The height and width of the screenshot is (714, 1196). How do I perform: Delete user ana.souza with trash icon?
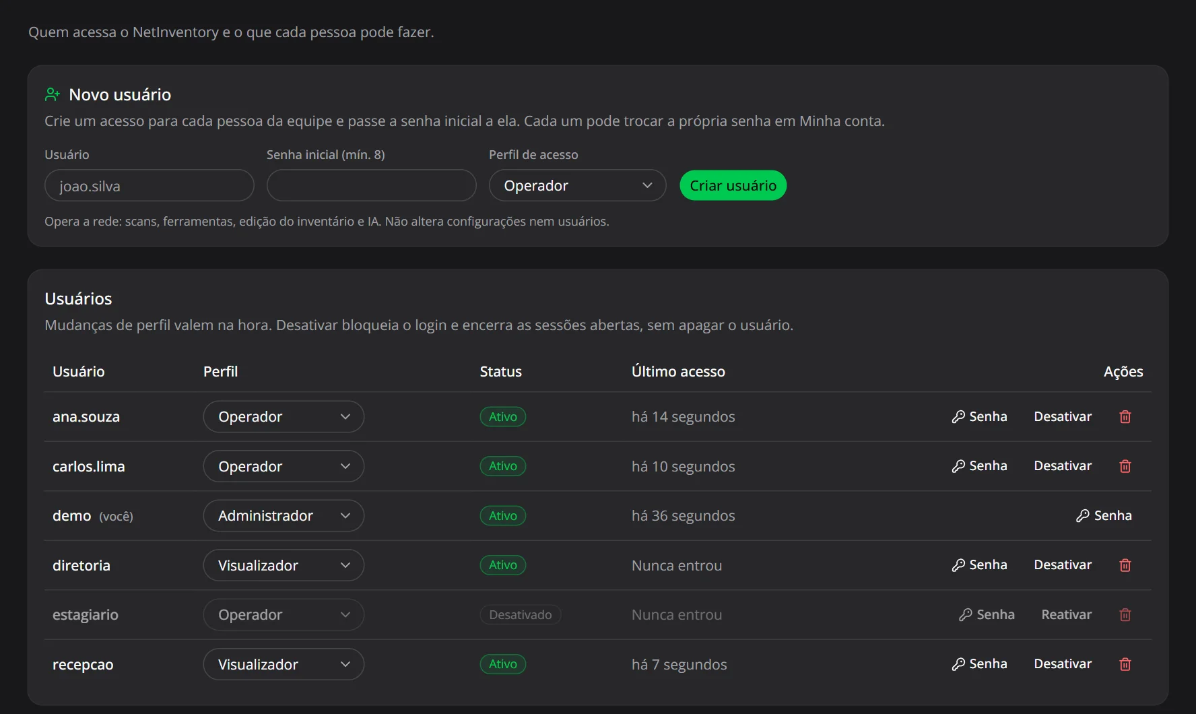point(1125,417)
